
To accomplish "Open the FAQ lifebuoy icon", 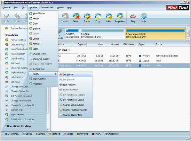I will 133,18.
